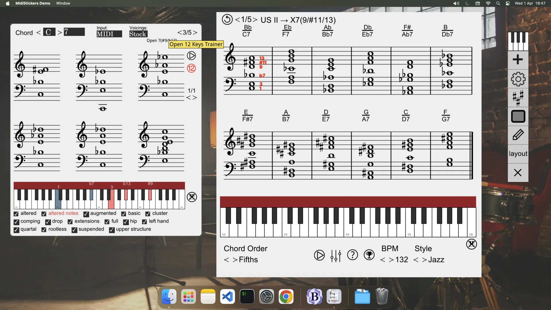Open the mixer sliders icon near BPM
Image resolution: width=551 pixels, height=310 pixels.
click(336, 255)
